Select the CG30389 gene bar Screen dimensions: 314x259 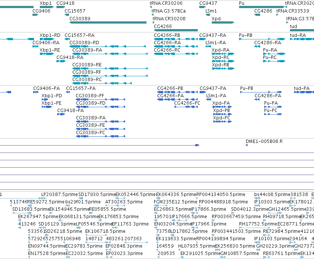[108, 22]
